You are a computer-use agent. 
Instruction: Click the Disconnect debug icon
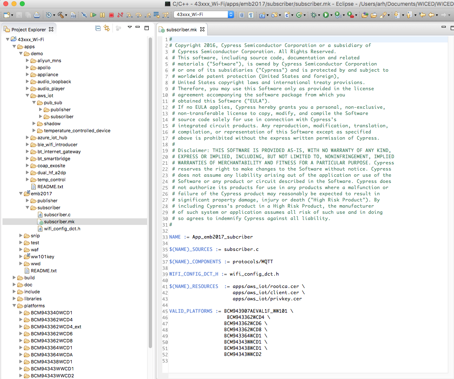pos(120,15)
